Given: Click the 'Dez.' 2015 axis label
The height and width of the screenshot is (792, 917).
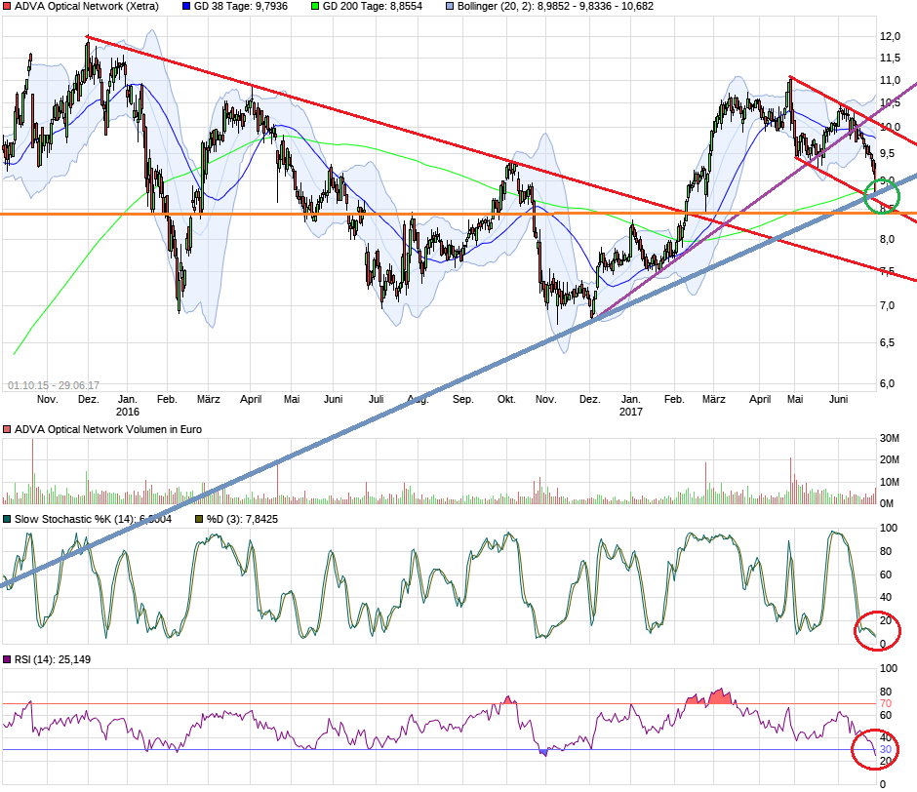Looking at the screenshot, I should point(89,399).
